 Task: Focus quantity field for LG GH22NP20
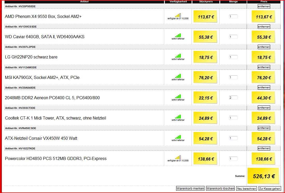click(233, 57)
